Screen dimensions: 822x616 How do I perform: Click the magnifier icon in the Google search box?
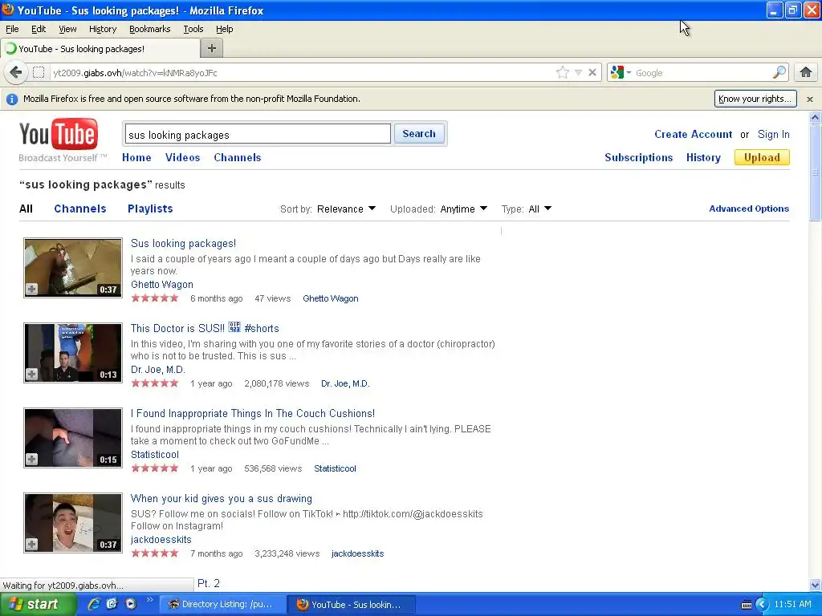(x=779, y=72)
